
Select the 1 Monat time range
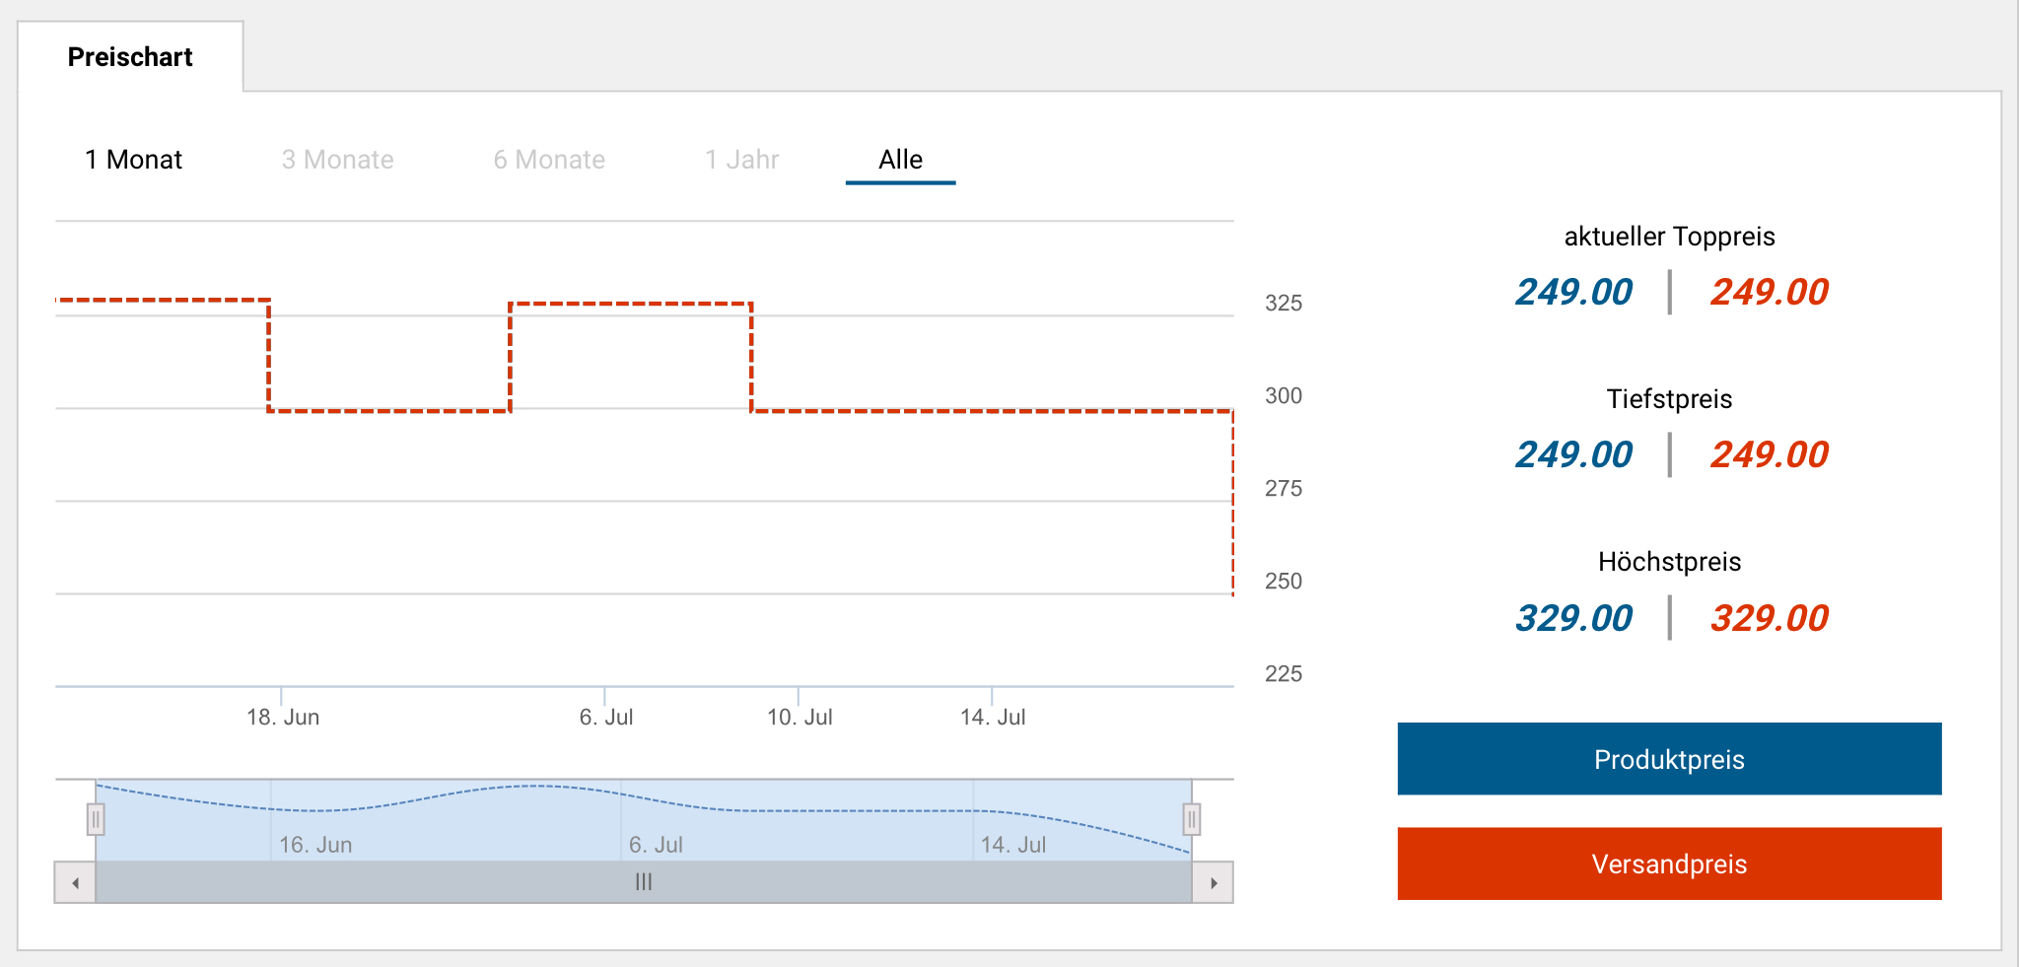(x=134, y=160)
